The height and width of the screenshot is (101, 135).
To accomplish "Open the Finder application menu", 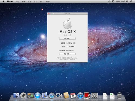I will tap(10, 1).
